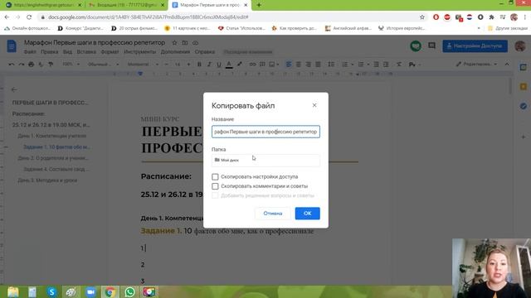531x298 pixels.
Task: Close the document outline with back arrow
Action: 14,89
